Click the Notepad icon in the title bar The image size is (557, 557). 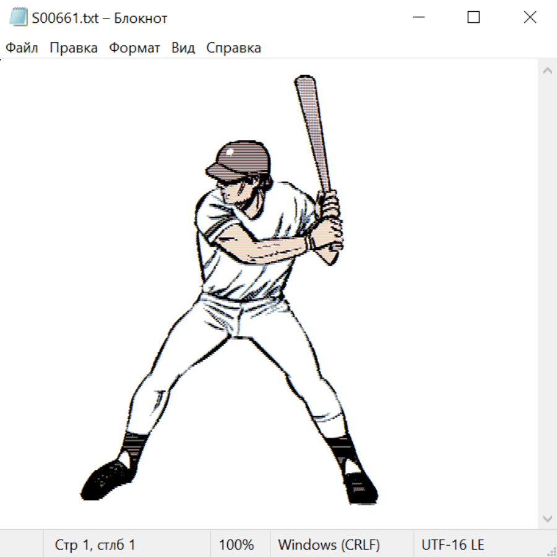click(x=17, y=18)
